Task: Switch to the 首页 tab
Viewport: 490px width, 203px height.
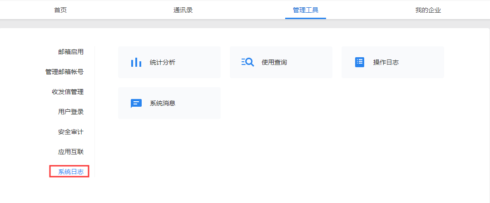Action: tap(60, 10)
